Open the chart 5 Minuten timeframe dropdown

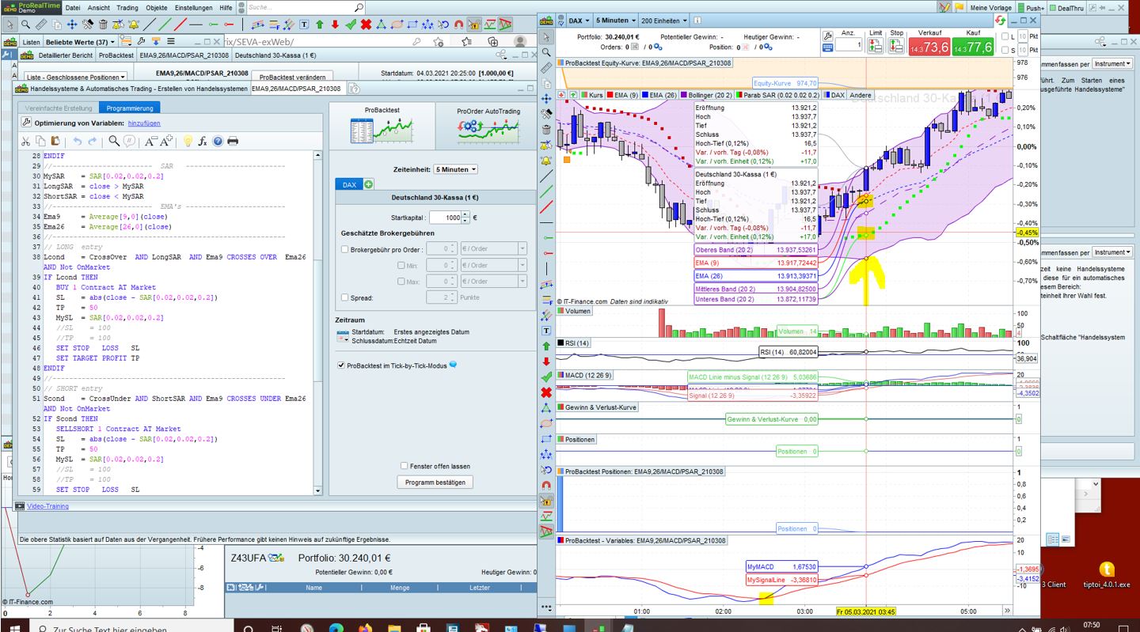tap(614, 21)
